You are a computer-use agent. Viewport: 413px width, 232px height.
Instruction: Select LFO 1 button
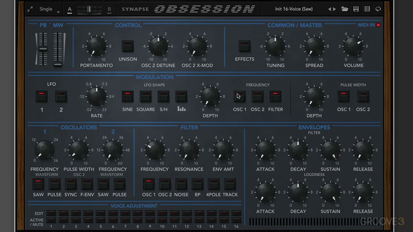click(x=42, y=96)
